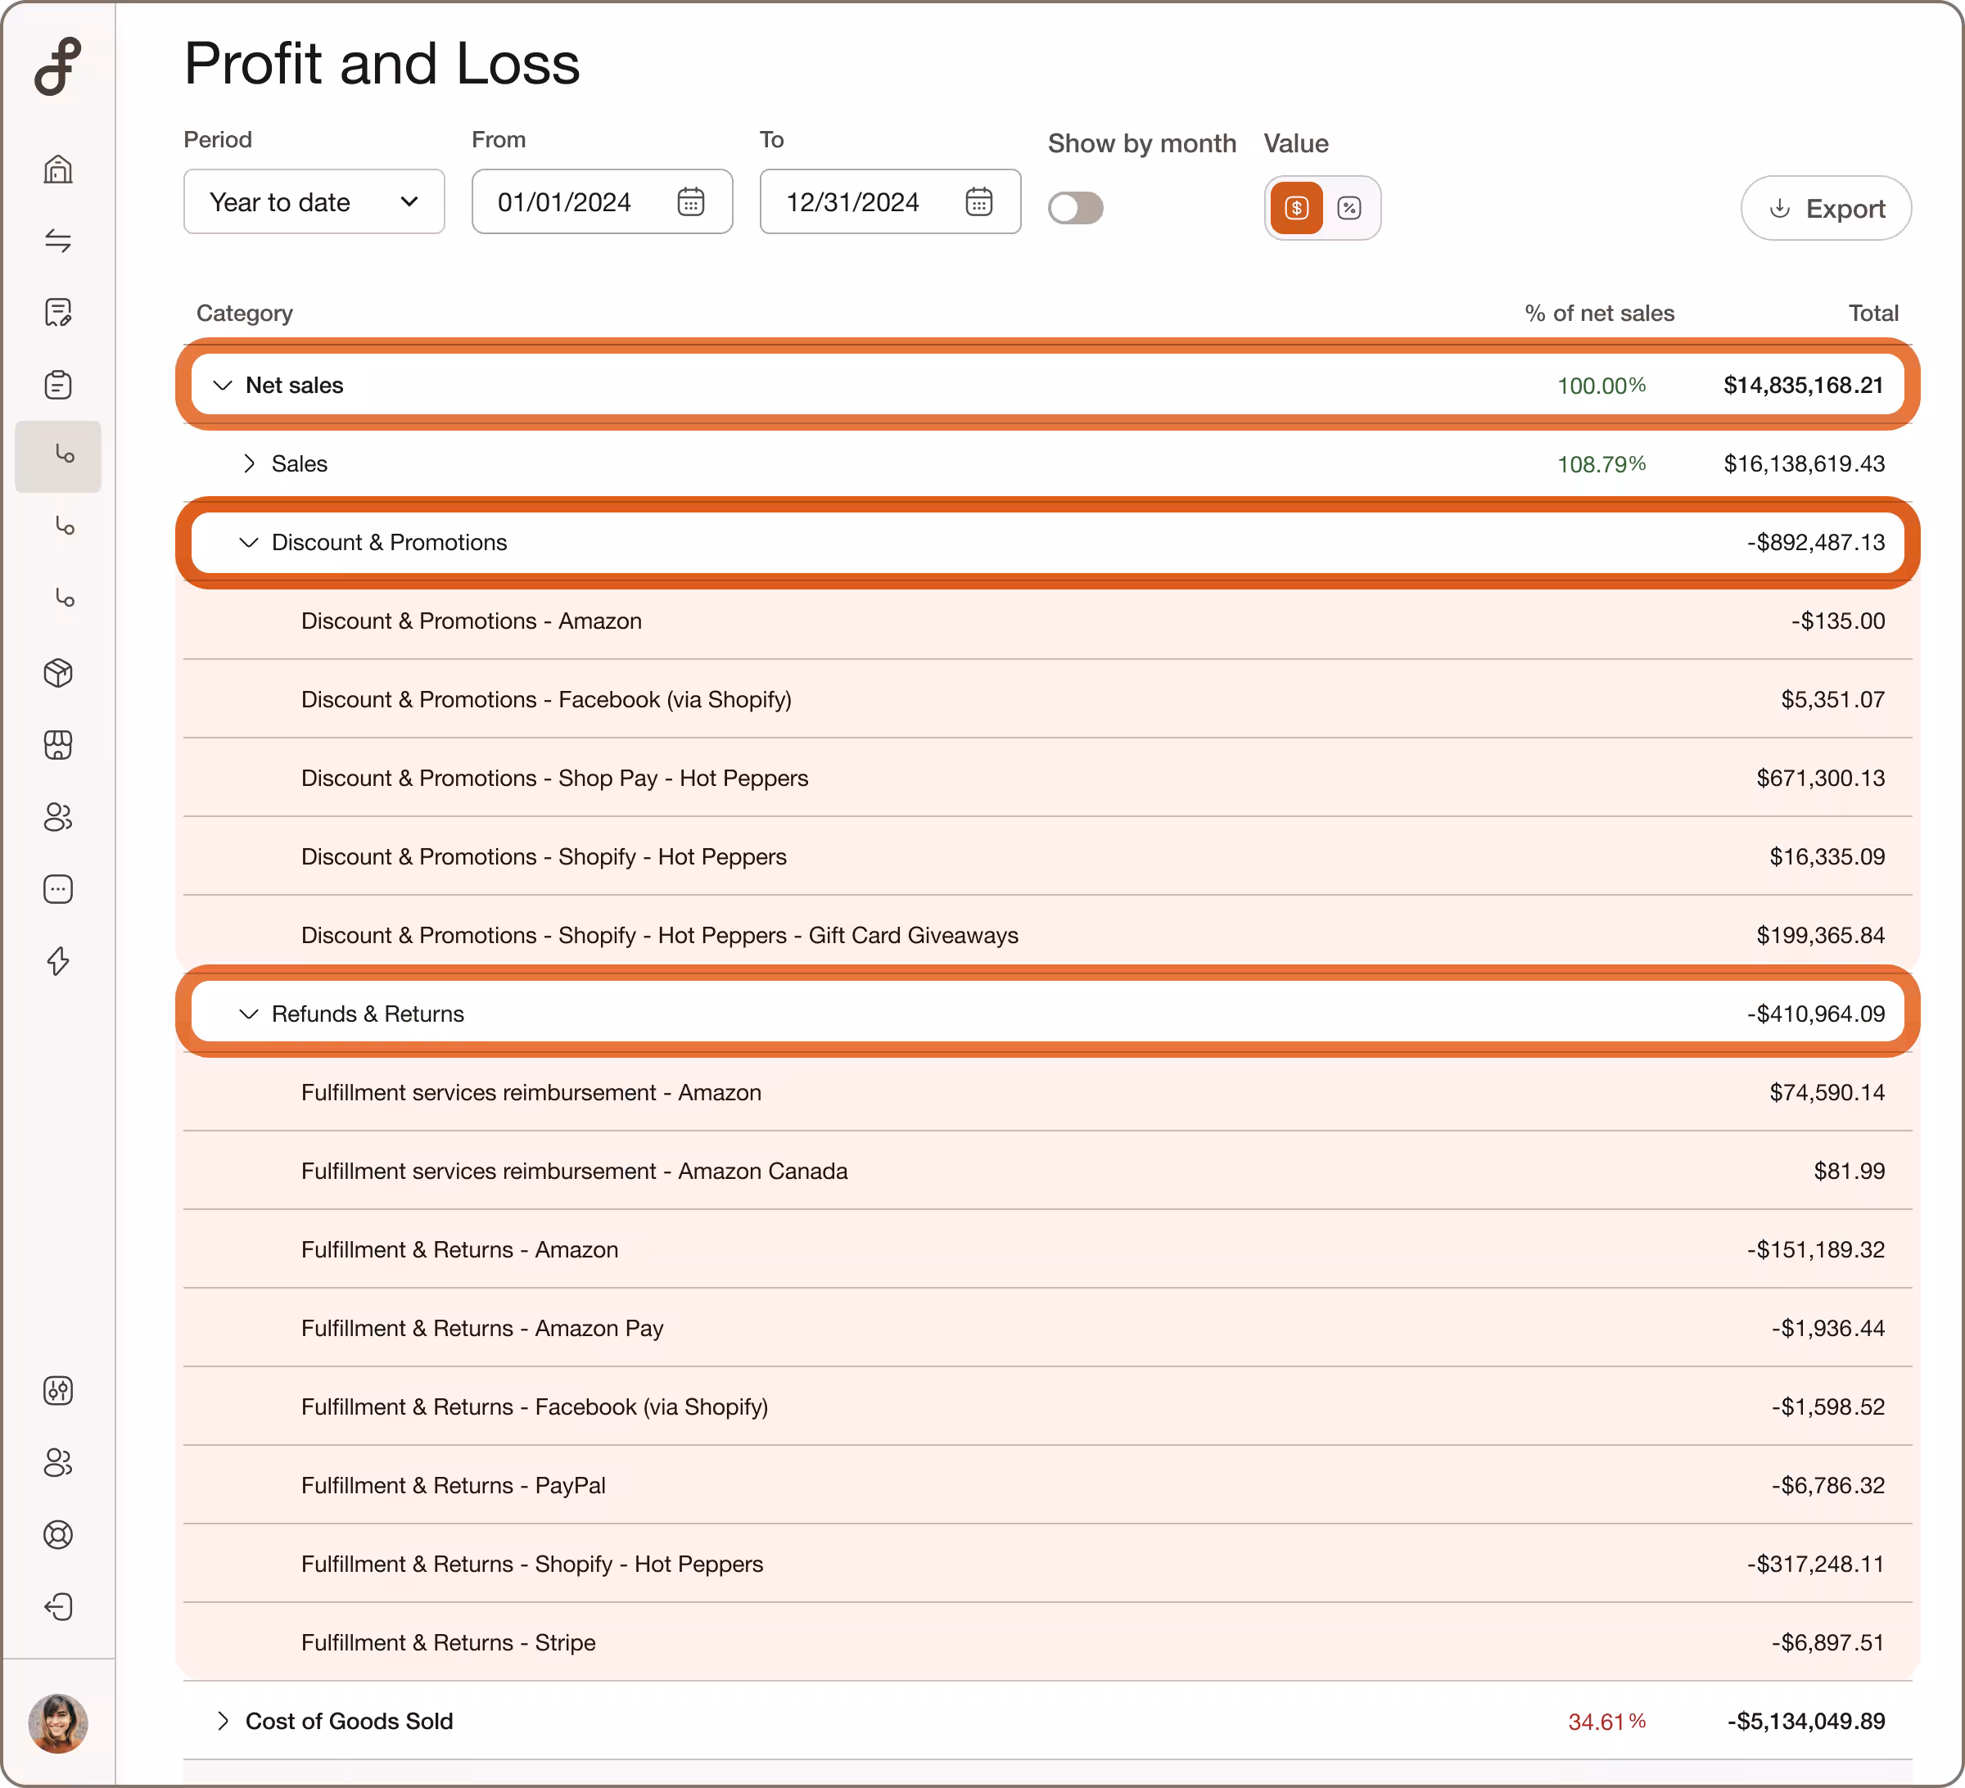Click the Category column header

pos(245,313)
